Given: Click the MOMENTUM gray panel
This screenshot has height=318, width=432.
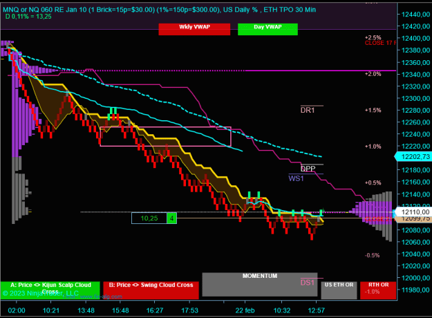Looking at the screenshot, I should 259,284.
